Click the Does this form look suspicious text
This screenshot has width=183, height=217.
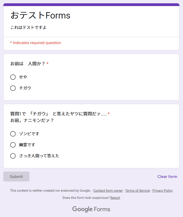click(86, 198)
